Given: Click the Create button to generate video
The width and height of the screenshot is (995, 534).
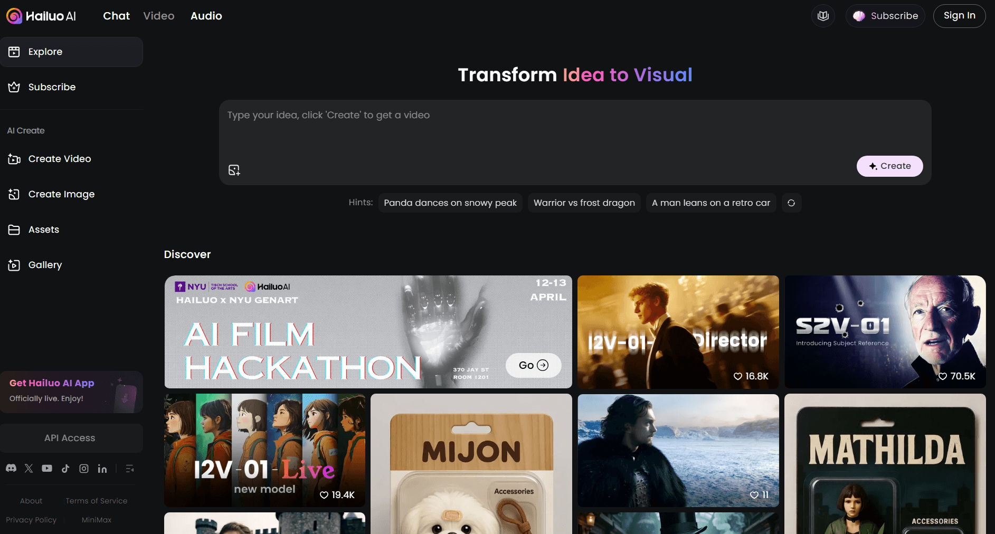Looking at the screenshot, I should coord(889,166).
